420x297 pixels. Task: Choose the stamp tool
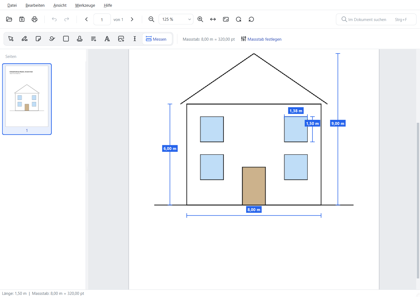click(x=80, y=39)
